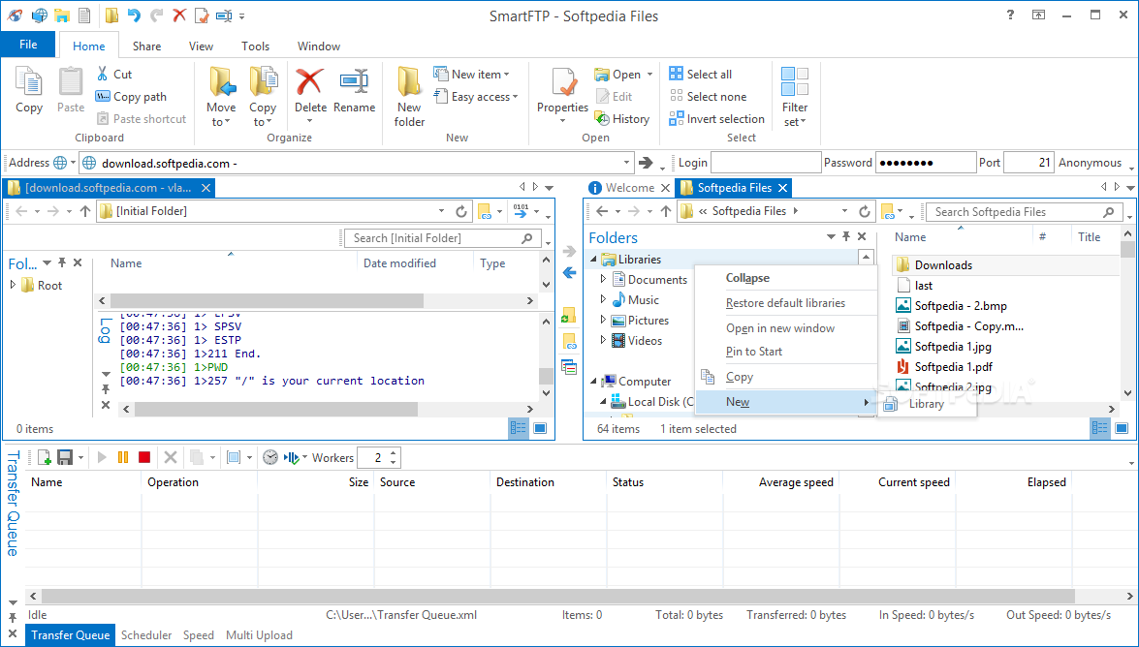Image resolution: width=1139 pixels, height=647 pixels.
Task: Expand the Music library node
Action: pos(603,299)
